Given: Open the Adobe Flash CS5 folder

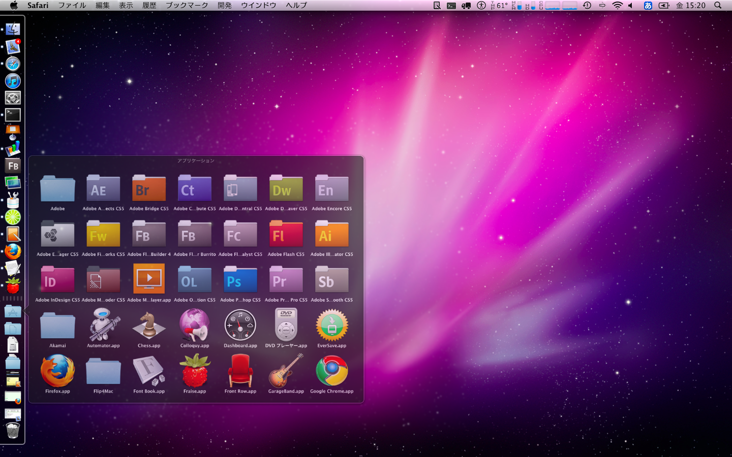Looking at the screenshot, I should tap(286, 235).
